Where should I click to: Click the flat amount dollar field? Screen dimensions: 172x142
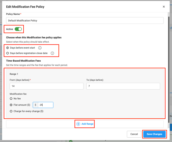pos(46,105)
